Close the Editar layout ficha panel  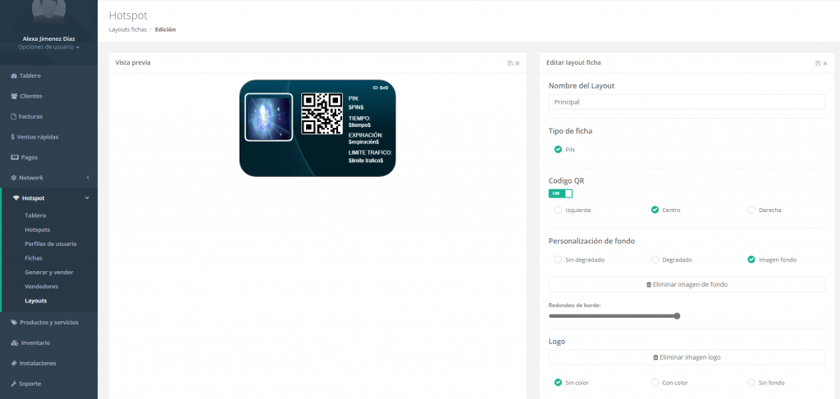(x=825, y=63)
